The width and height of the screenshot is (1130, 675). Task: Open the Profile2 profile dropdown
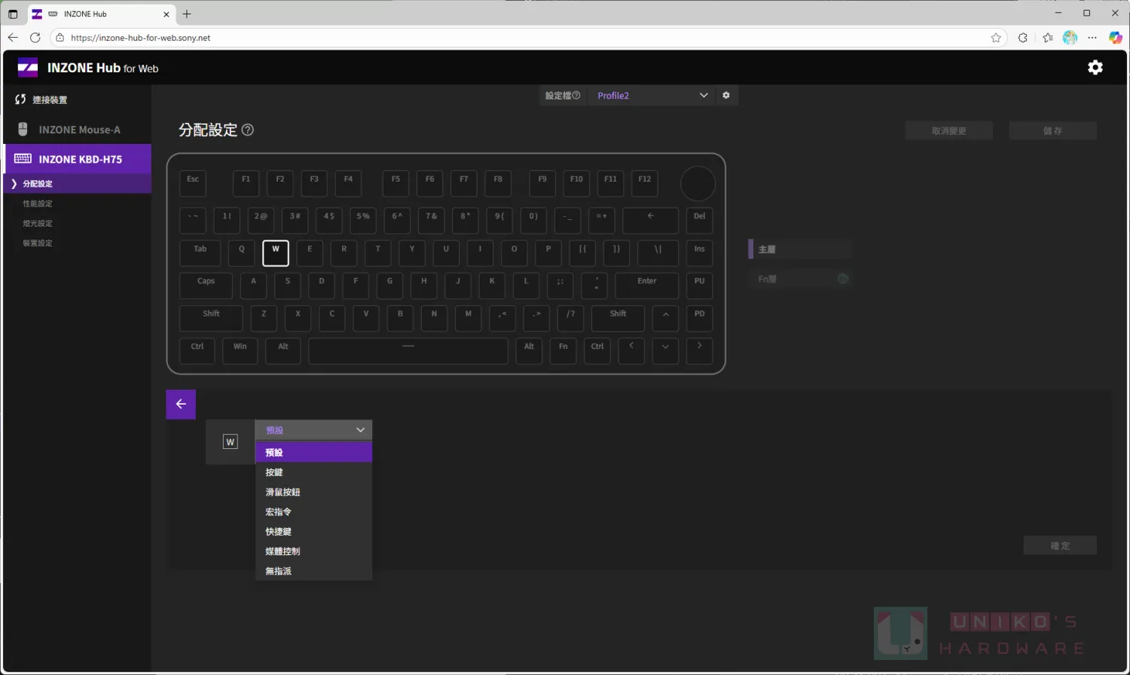[x=651, y=96]
